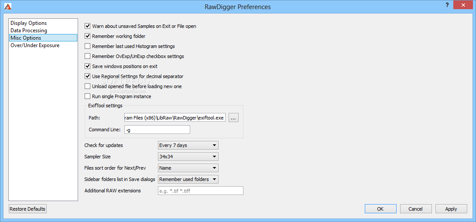Click the ExifTool Path input field
The height and width of the screenshot is (222, 476).
[x=175, y=118]
